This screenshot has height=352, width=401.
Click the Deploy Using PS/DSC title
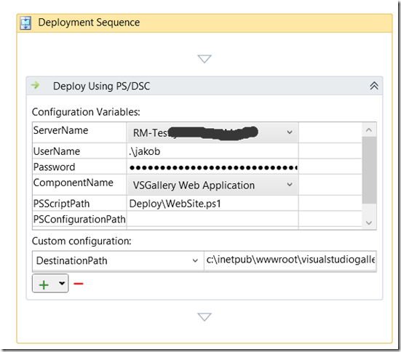point(102,86)
